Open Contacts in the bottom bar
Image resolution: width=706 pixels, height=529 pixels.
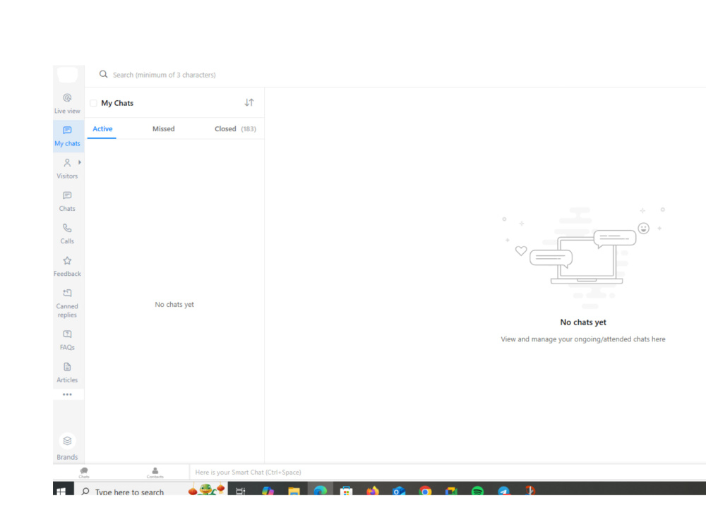pyautogui.click(x=155, y=473)
